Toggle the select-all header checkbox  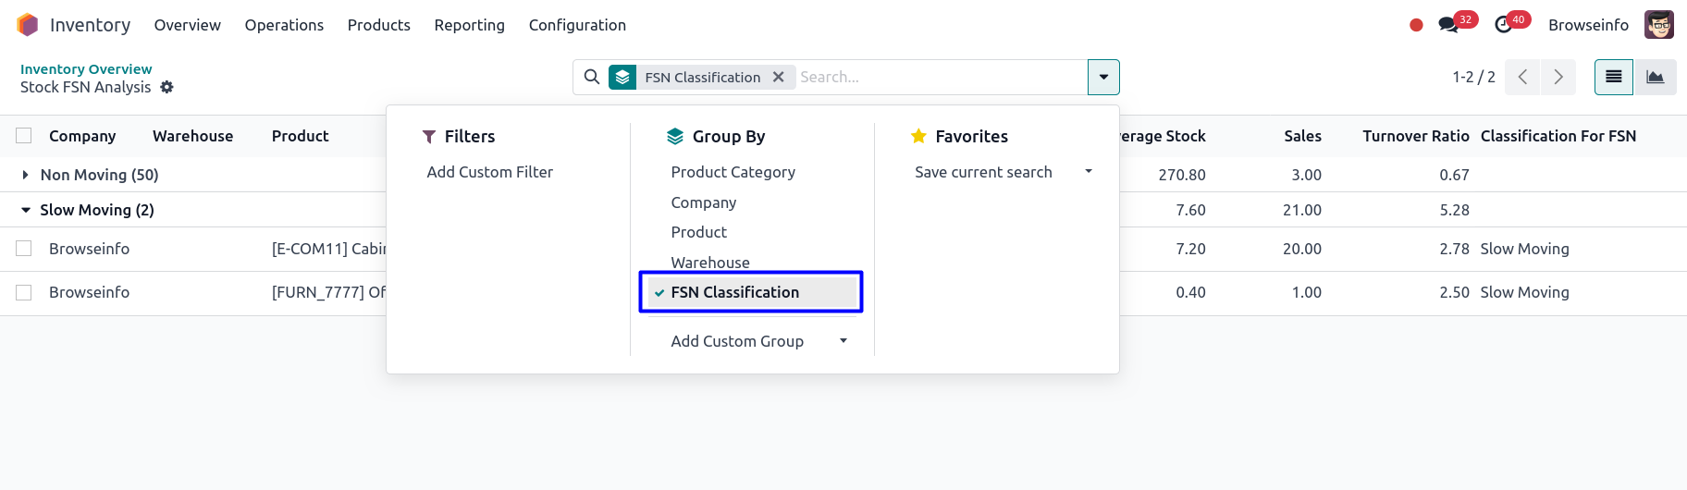(24, 136)
